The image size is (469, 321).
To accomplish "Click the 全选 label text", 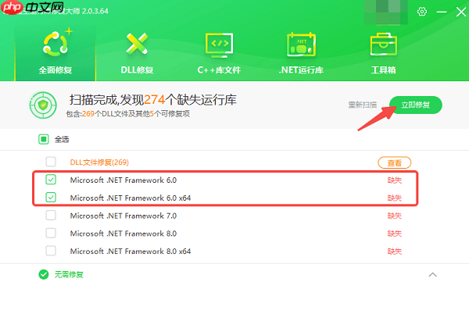I will click(x=62, y=139).
